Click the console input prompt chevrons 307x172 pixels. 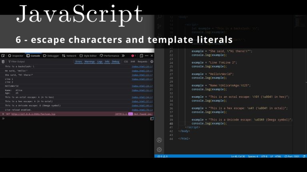pos(3,119)
